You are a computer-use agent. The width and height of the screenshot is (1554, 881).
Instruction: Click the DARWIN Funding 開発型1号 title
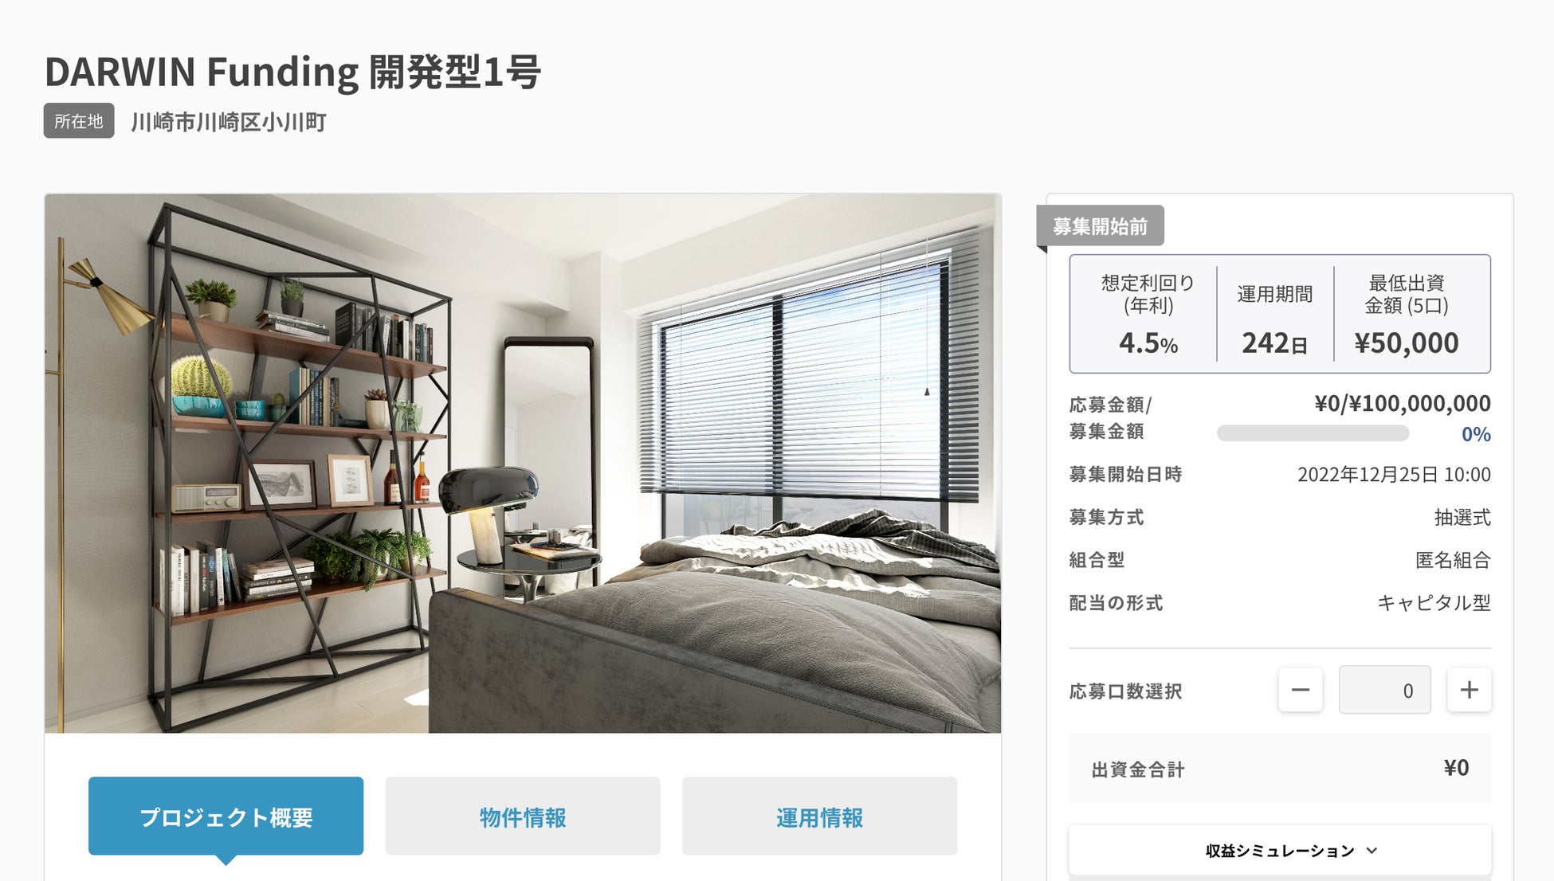click(292, 72)
